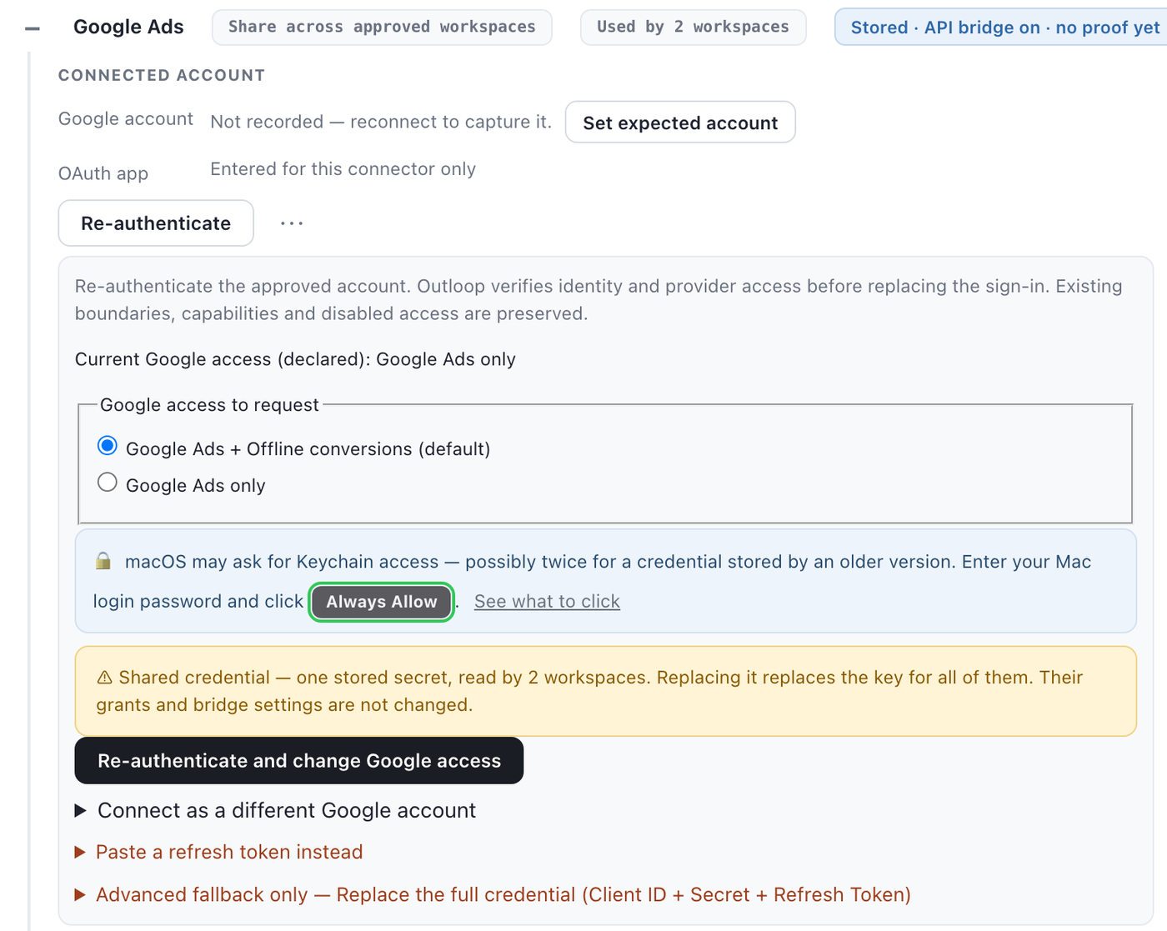Click the Always Allow button sample
1167x931 pixels.
click(381, 602)
